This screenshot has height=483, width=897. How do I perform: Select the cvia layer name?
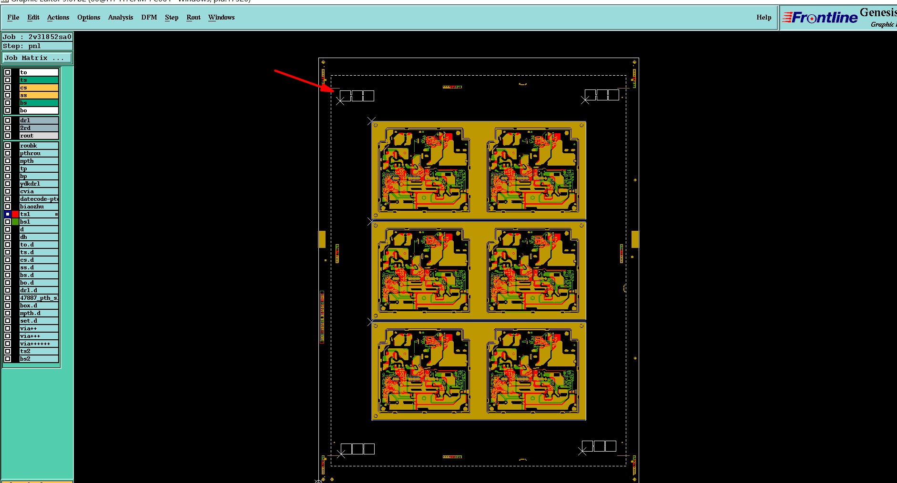coord(39,191)
